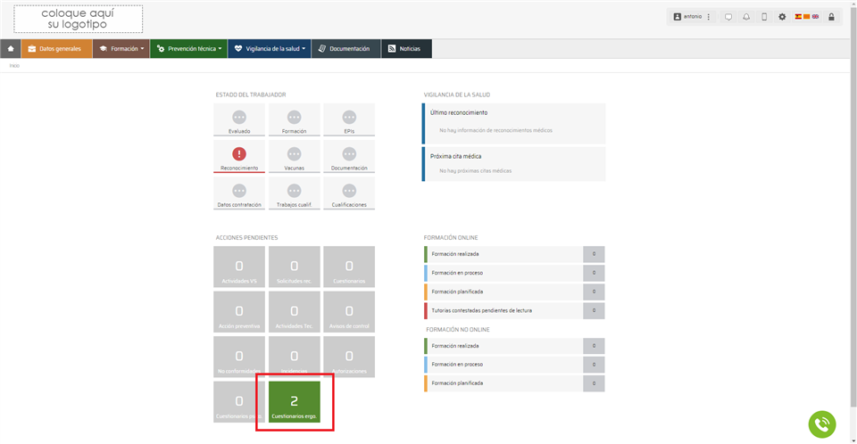Select the orange Catalan flag
This screenshot has height=444, width=857.
pyautogui.click(x=806, y=17)
